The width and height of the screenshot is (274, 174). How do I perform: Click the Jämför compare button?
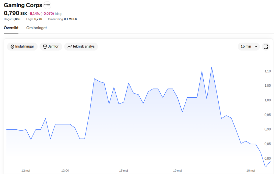click(x=51, y=46)
